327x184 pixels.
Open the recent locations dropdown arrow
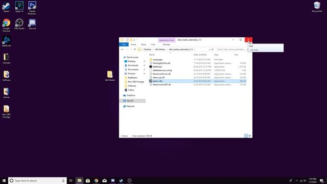point(131,50)
